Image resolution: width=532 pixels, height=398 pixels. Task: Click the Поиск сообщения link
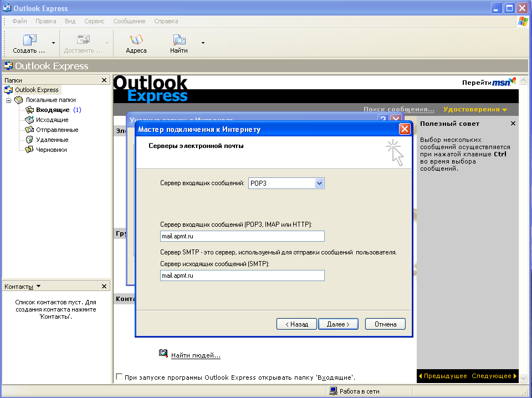[399, 109]
